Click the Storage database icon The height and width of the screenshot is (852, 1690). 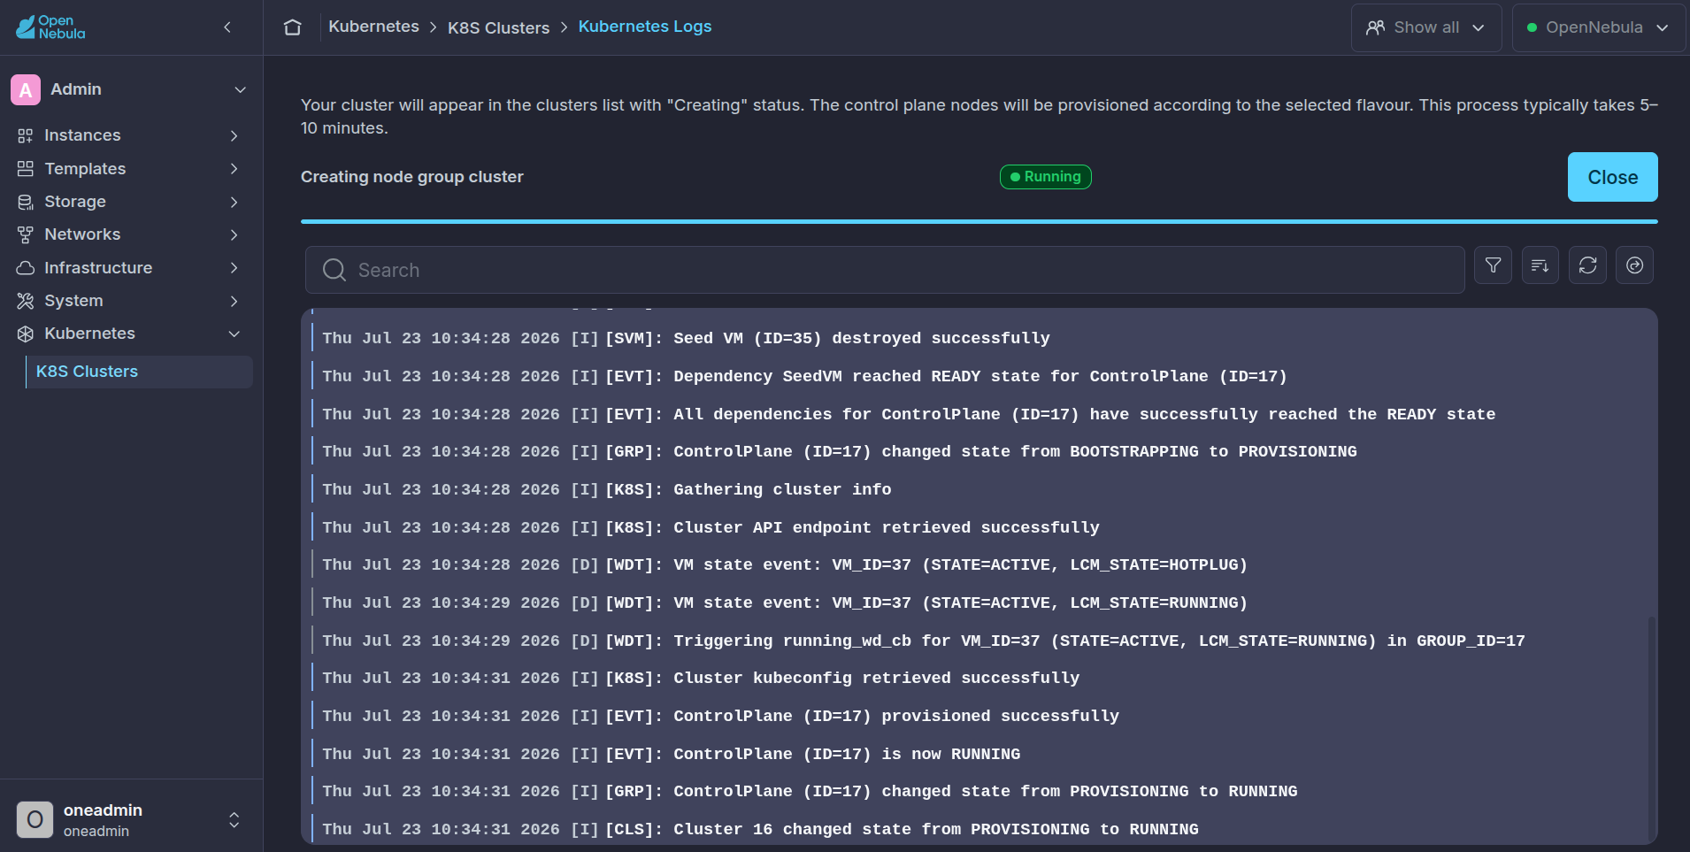point(26,202)
